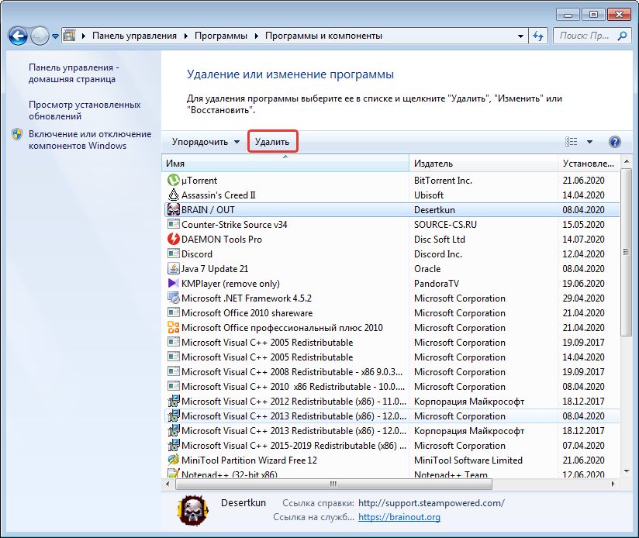Click the Microsoft .NET Framework 4.5.2 icon

[174, 298]
